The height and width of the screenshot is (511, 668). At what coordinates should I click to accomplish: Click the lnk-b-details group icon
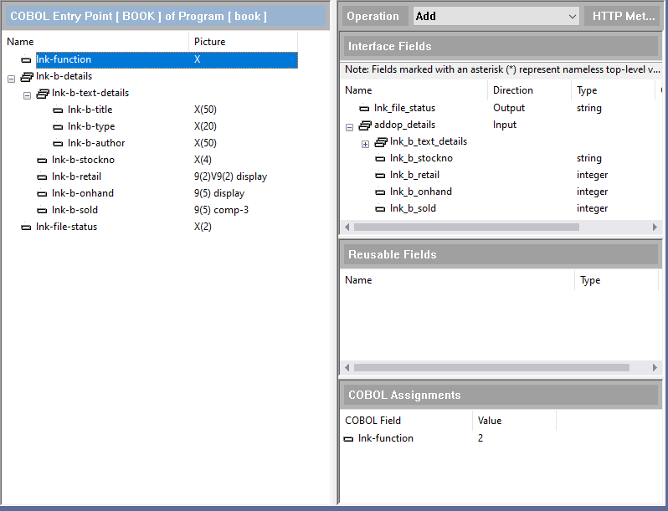pyautogui.click(x=26, y=77)
